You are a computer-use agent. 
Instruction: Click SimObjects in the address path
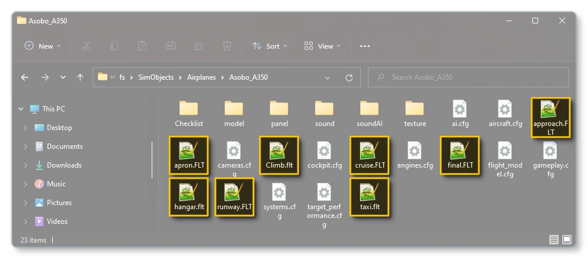[156, 77]
